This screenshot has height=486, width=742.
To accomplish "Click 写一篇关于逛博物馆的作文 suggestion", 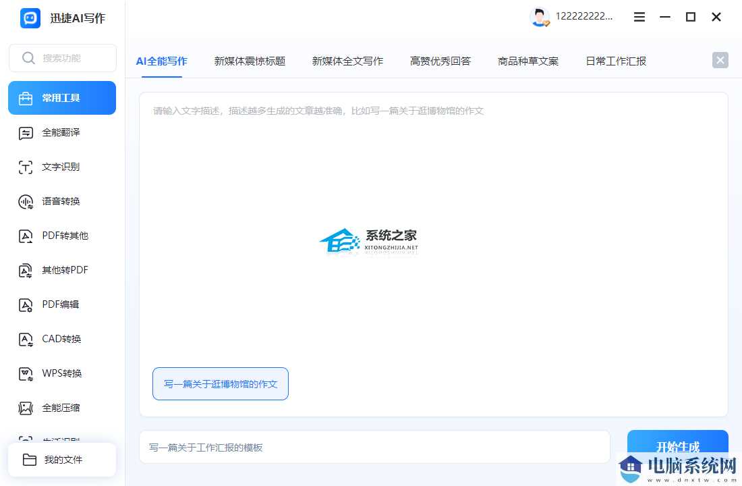I will (221, 383).
